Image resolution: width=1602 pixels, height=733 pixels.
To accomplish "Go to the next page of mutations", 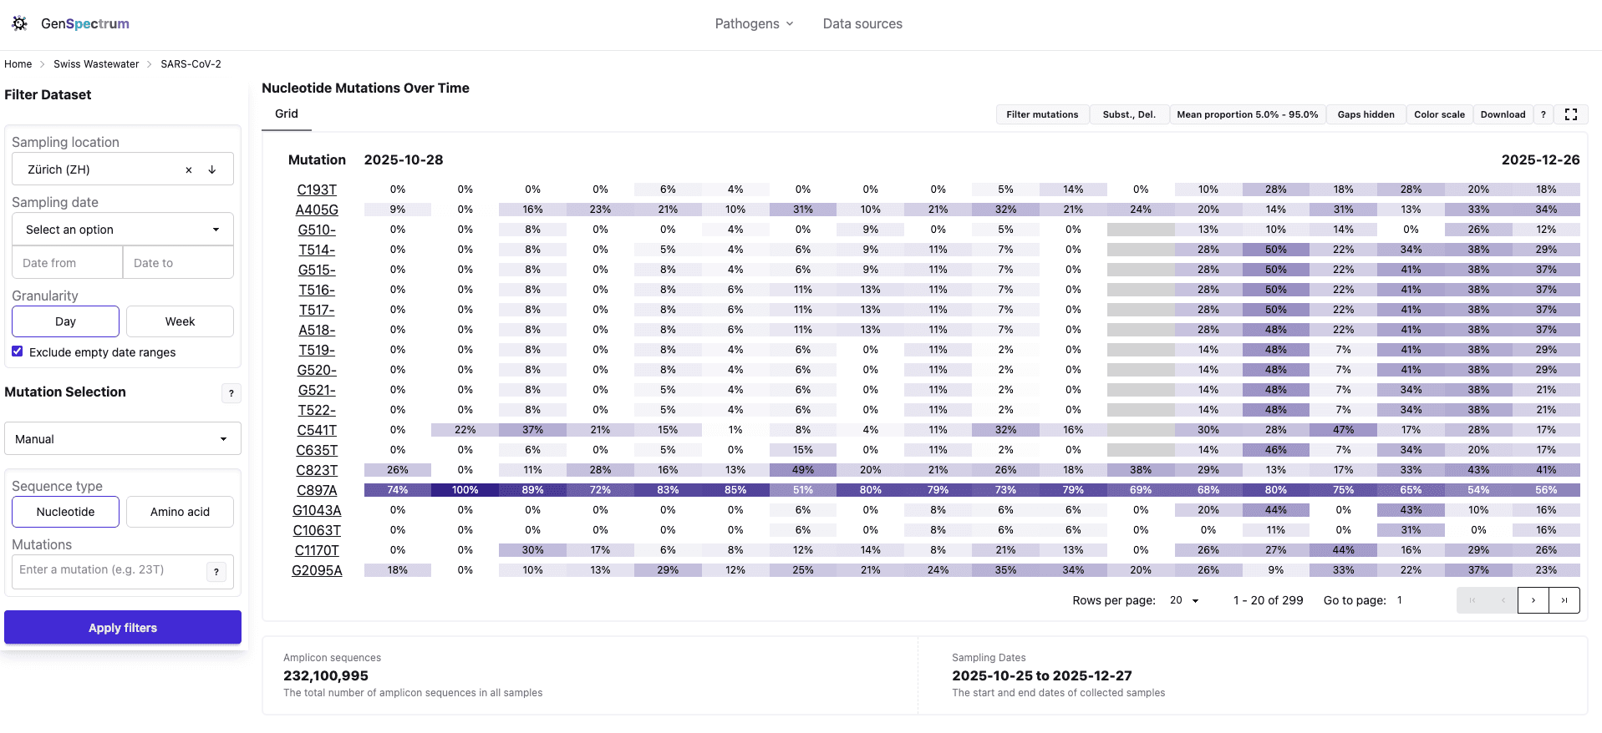I will pyautogui.click(x=1533, y=600).
